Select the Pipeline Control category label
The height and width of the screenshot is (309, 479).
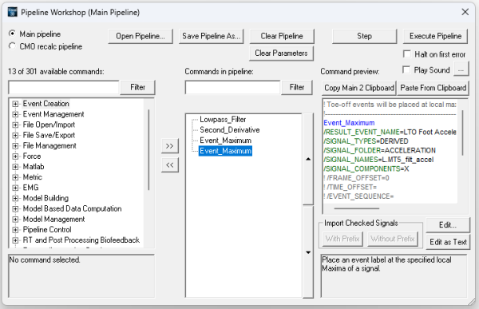47,229
